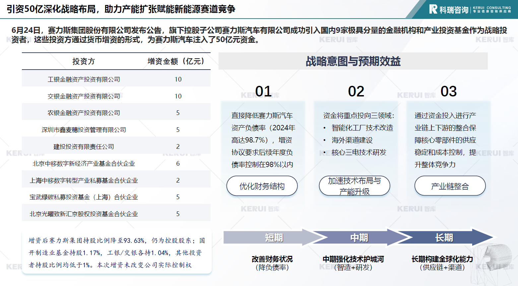Click amount 5 in the 北京光曜致新 row

178,214
